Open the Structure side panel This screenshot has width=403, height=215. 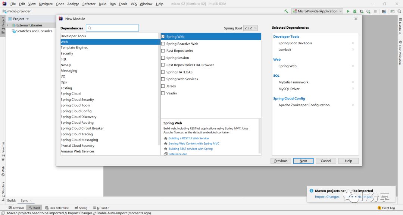click(3, 191)
